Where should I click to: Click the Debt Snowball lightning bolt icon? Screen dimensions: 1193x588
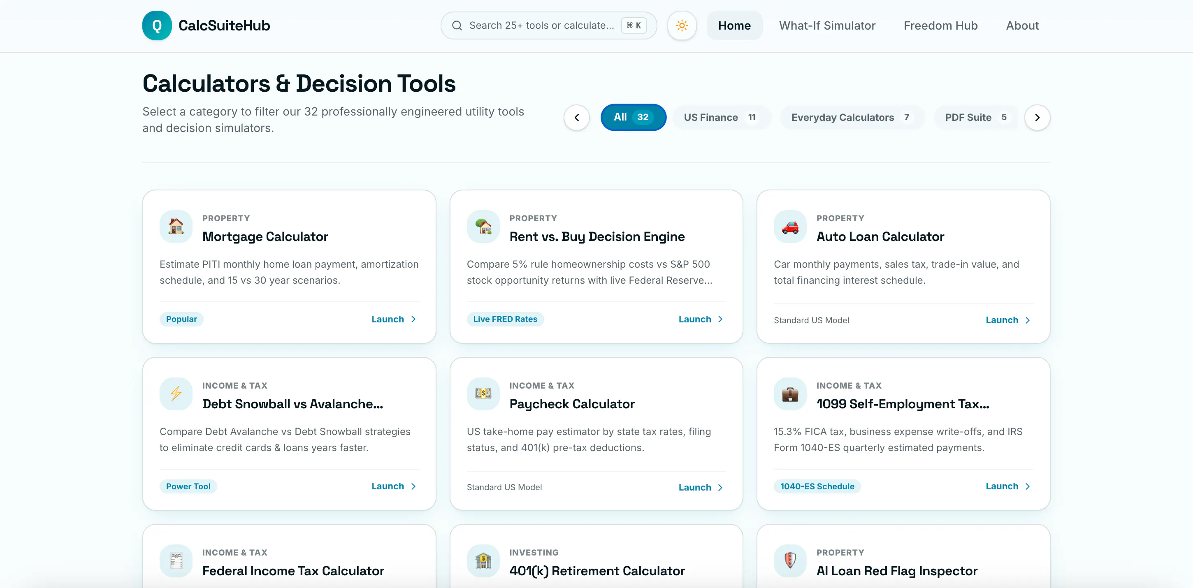[x=176, y=394]
